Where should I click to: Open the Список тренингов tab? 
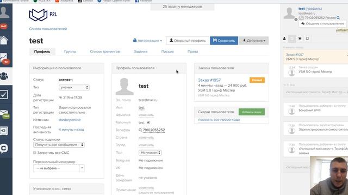105,51
